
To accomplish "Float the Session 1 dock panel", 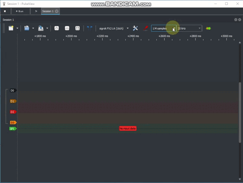I will pyautogui.click(x=236, y=20).
